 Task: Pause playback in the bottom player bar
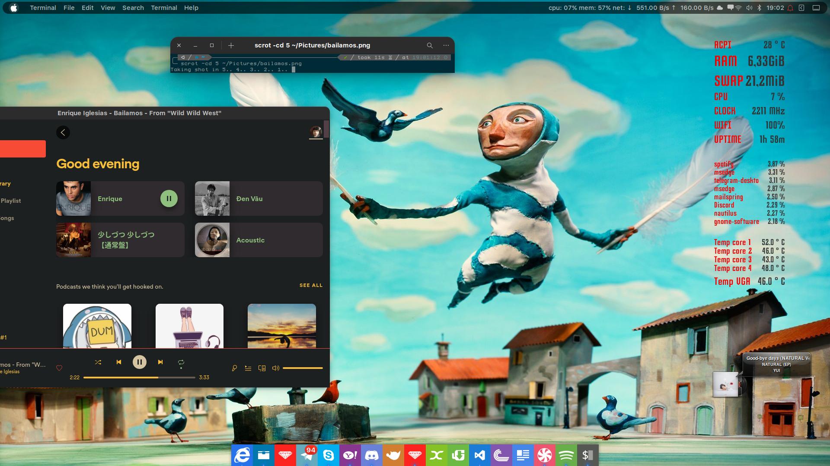139,362
